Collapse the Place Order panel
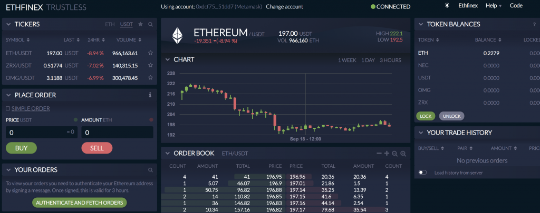Screen dimensions: 540x213 8,95
